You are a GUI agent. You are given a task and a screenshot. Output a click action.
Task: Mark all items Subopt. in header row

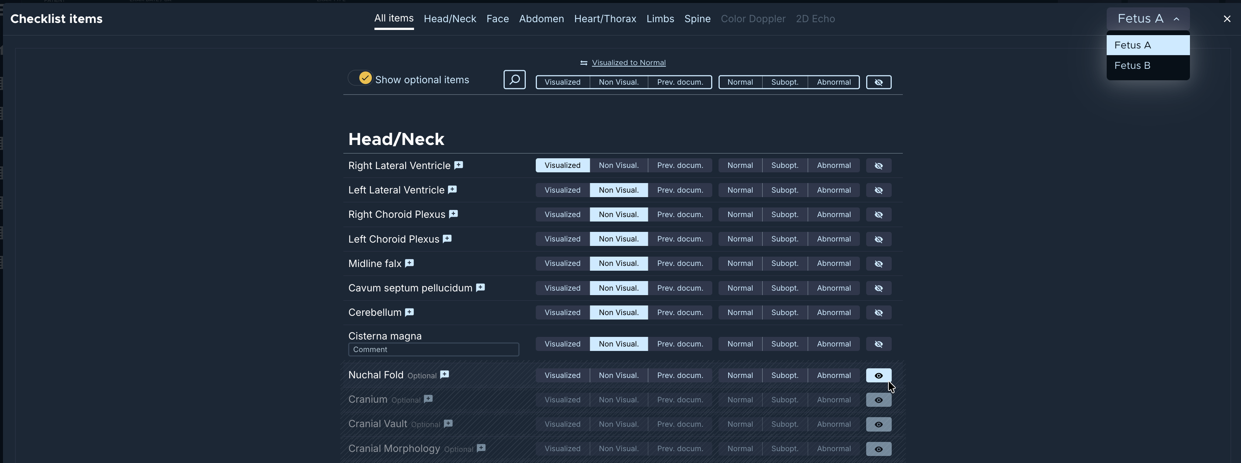pyautogui.click(x=785, y=82)
